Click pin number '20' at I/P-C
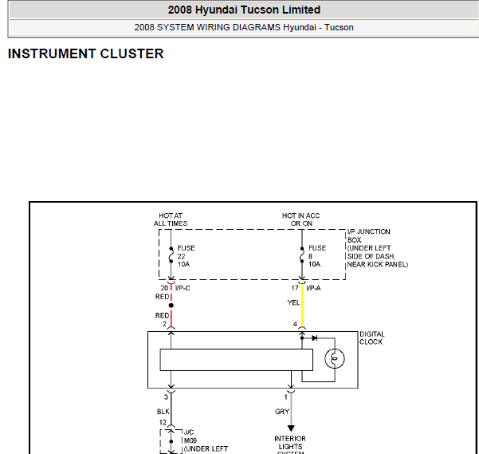 pos(164,288)
